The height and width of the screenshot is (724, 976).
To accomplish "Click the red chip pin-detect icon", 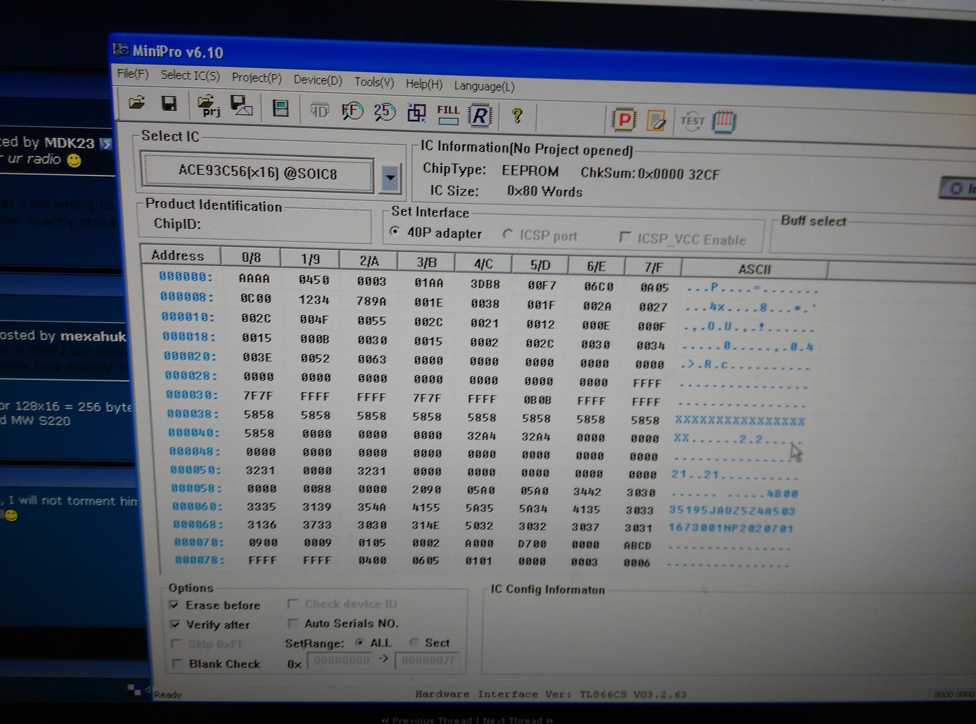I will 724,123.
